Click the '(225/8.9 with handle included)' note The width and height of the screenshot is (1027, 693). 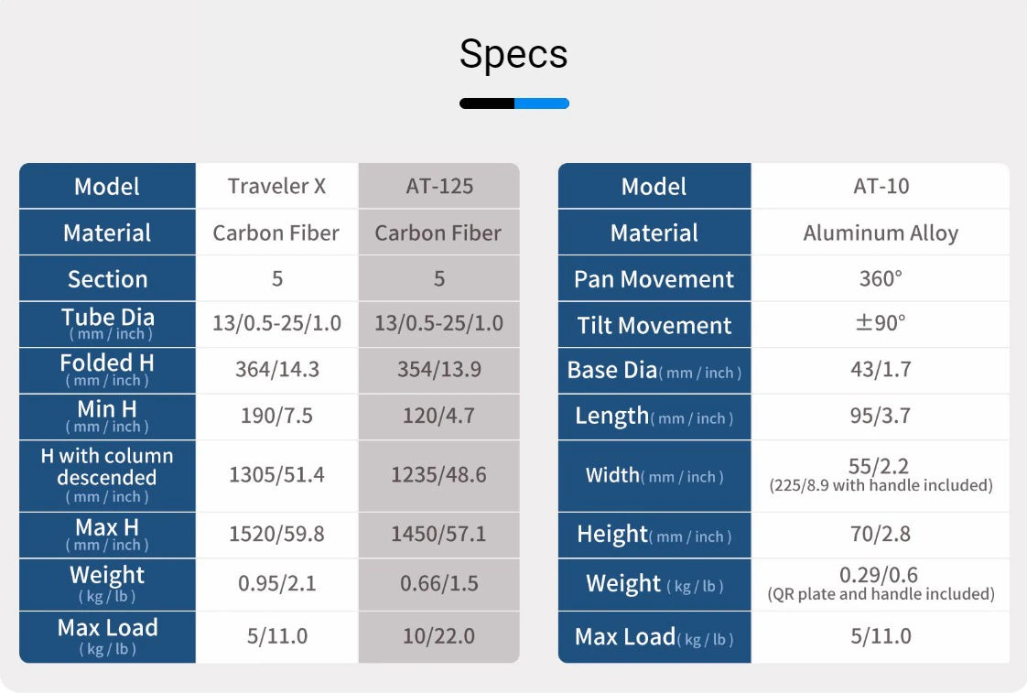pos(881,485)
